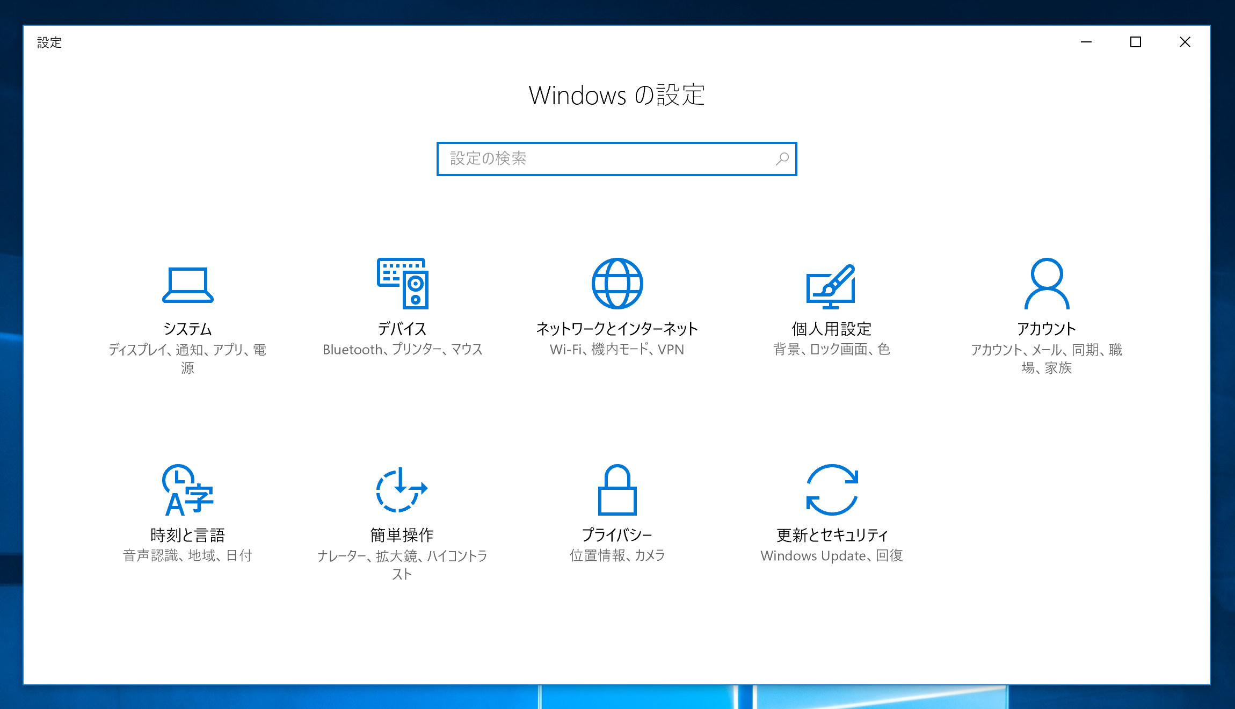The height and width of the screenshot is (709, 1235).
Task: Open the プライバシー padlock icon
Action: pos(617,490)
